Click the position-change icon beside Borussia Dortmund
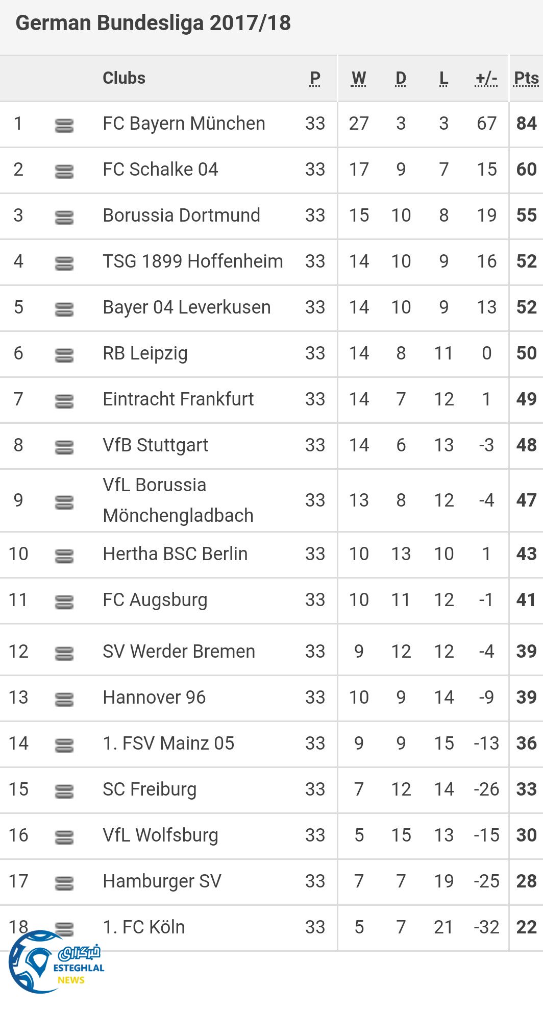 [64, 218]
